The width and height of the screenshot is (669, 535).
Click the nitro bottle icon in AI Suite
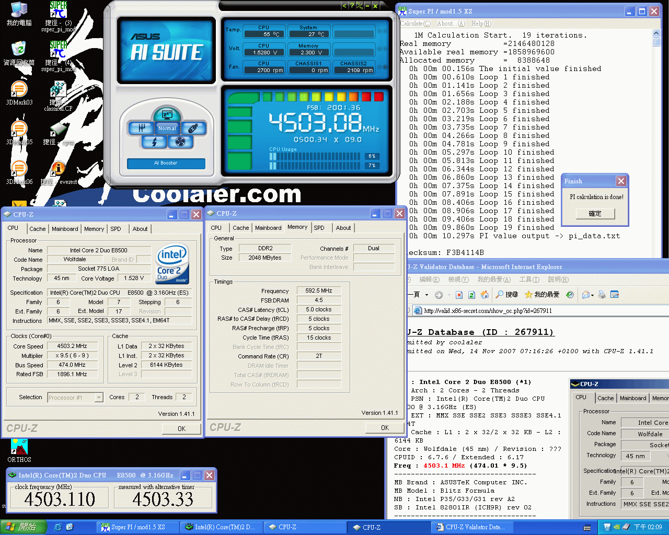193,127
